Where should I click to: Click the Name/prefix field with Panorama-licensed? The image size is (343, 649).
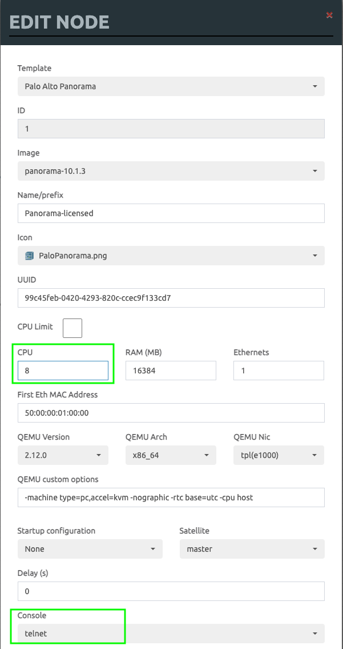(x=171, y=213)
